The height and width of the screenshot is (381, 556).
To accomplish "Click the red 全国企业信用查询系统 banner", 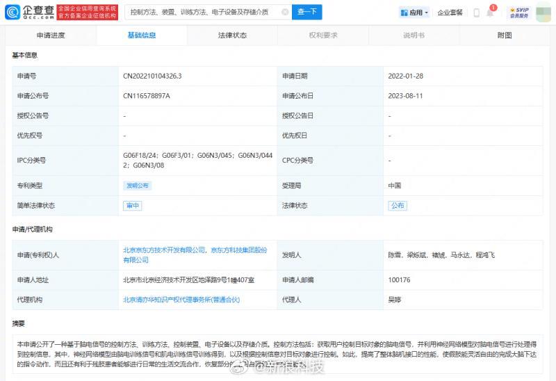I will click(x=88, y=12).
